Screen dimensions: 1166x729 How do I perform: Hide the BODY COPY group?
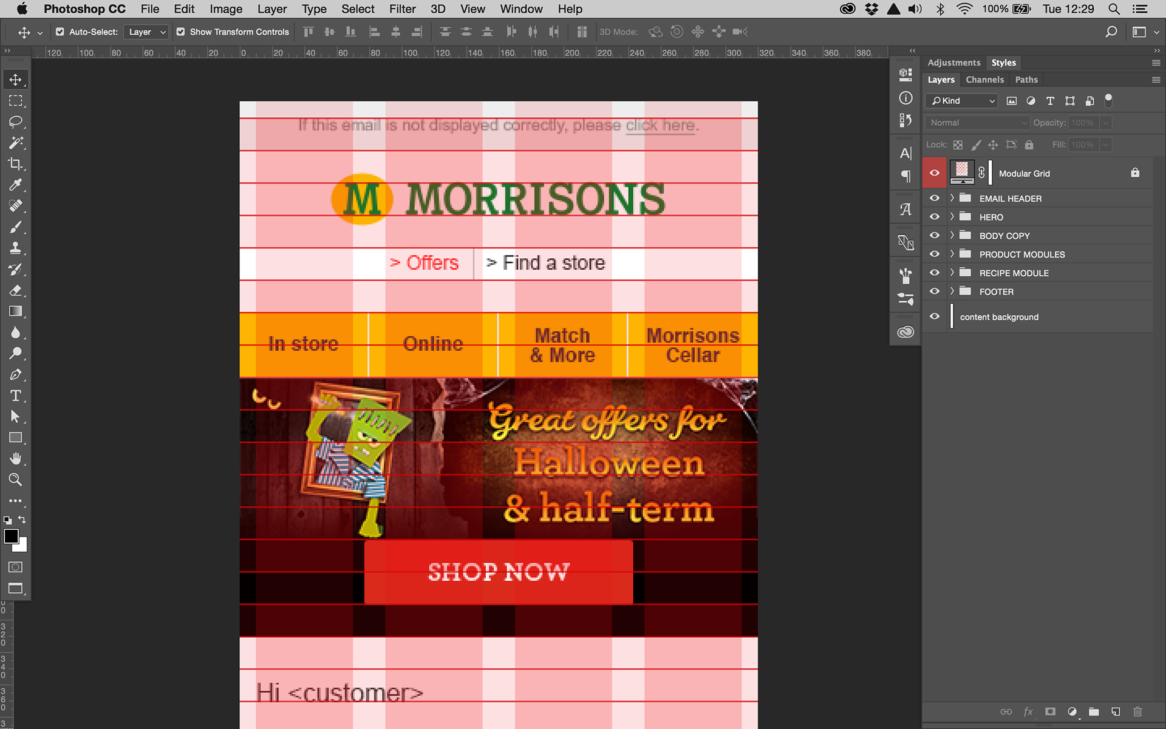(x=934, y=236)
